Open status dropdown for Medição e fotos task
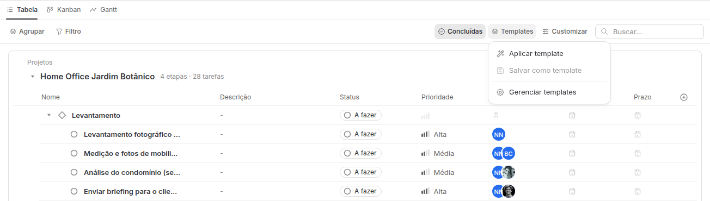Viewport: 710px width, 201px height. [x=361, y=153]
